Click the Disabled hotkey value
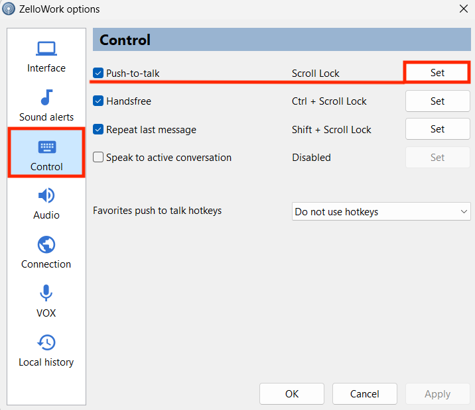This screenshot has height=410, width=475. tap(311, 158)
